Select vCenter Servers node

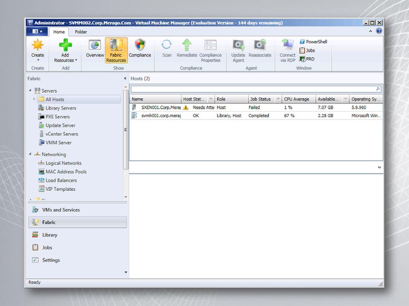click(x=58, y=134)
